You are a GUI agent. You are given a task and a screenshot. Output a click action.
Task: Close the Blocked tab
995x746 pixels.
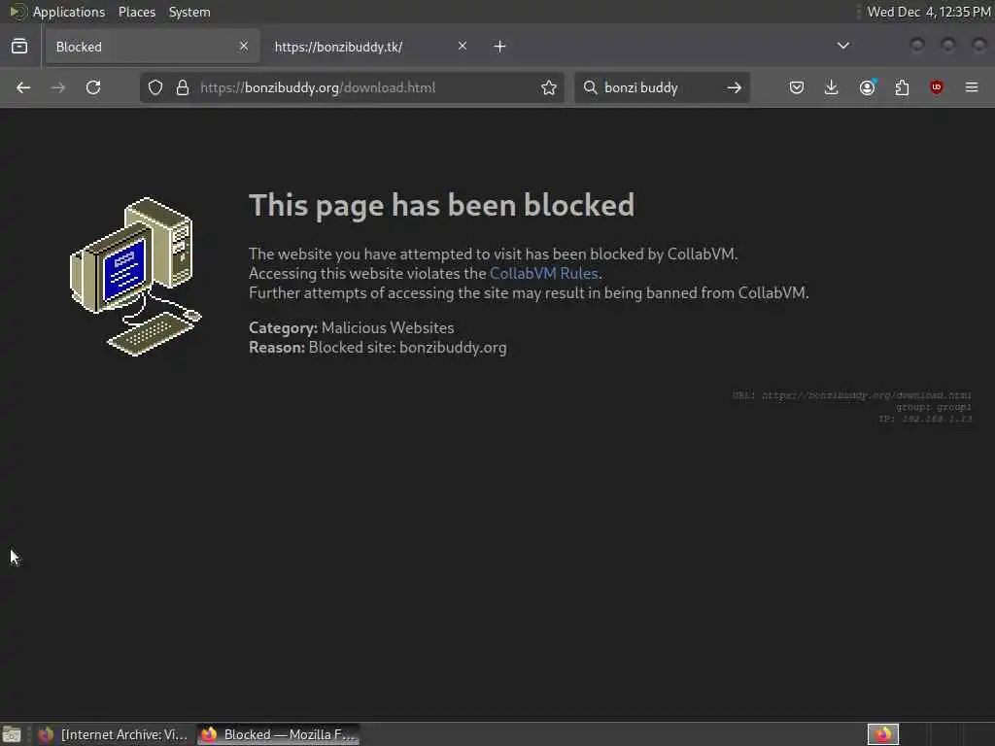tap(244, 47)
